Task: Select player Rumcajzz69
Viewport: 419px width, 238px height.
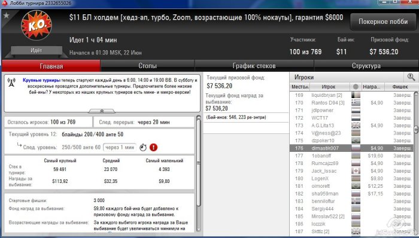Action: (324, 163)
